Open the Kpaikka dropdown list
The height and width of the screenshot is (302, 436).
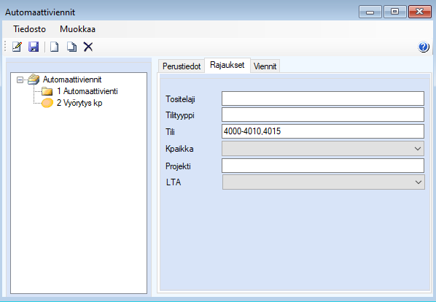pyautogui.click(x=323, y=149)
